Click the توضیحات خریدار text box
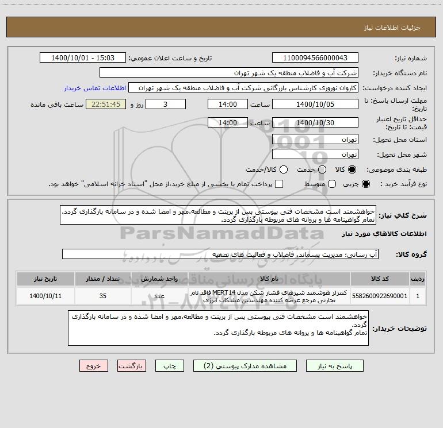Viewport: 443px width, 428px height. (218, 328)
